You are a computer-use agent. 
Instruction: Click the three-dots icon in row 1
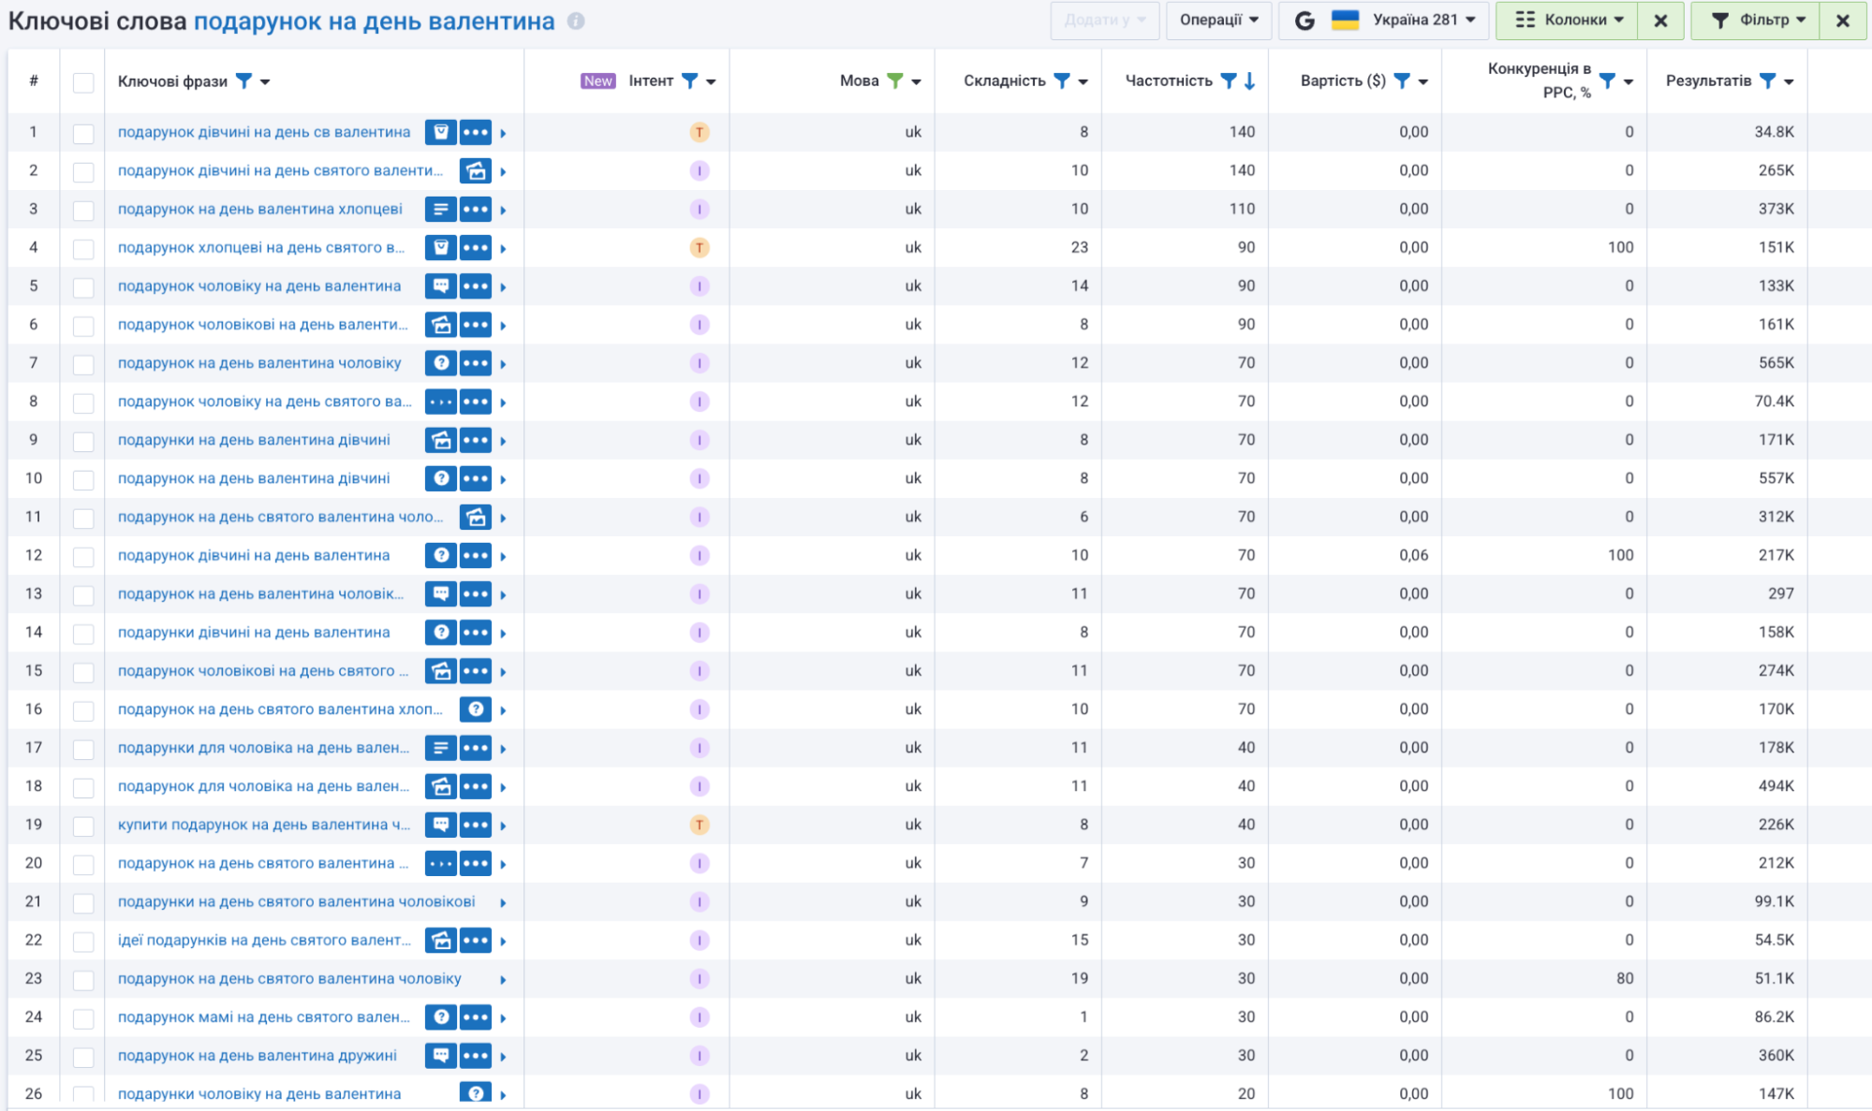[x=476, y=132]
